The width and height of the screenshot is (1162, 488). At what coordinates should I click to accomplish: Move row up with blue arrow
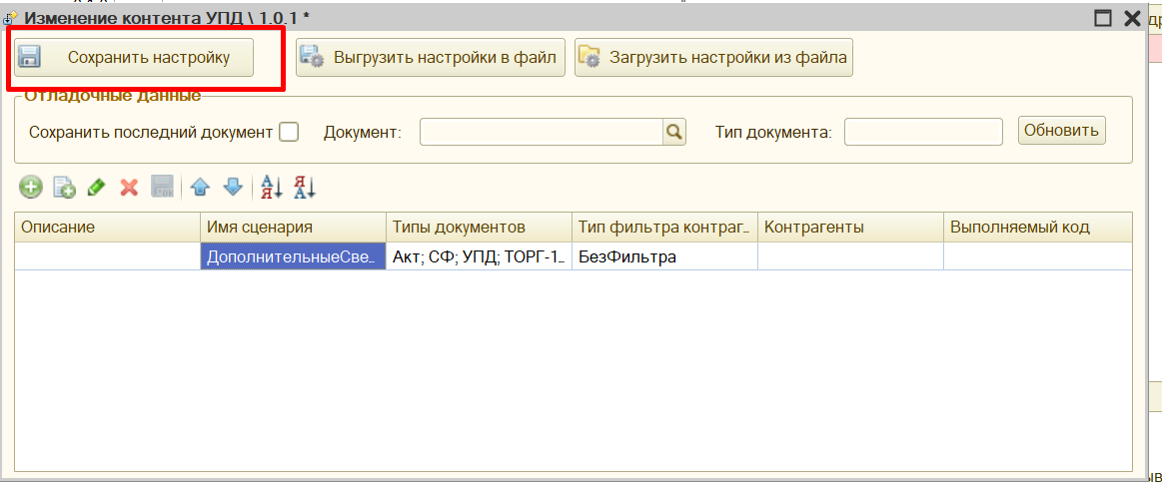point(200,187)
